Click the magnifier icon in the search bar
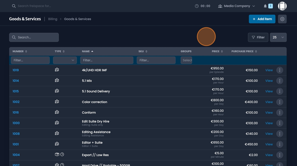 tap(14, 37)
